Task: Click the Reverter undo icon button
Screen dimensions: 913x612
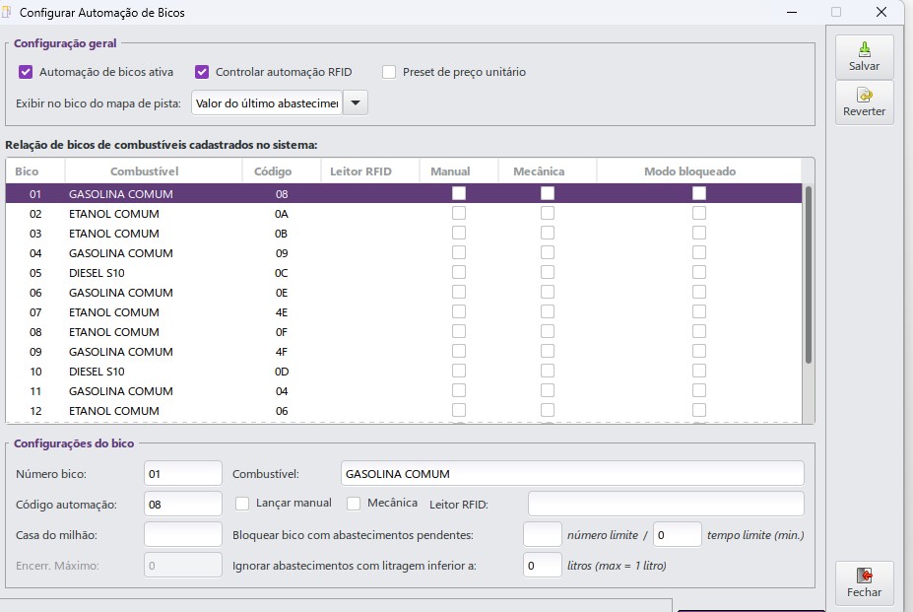Action: point(864,102)
